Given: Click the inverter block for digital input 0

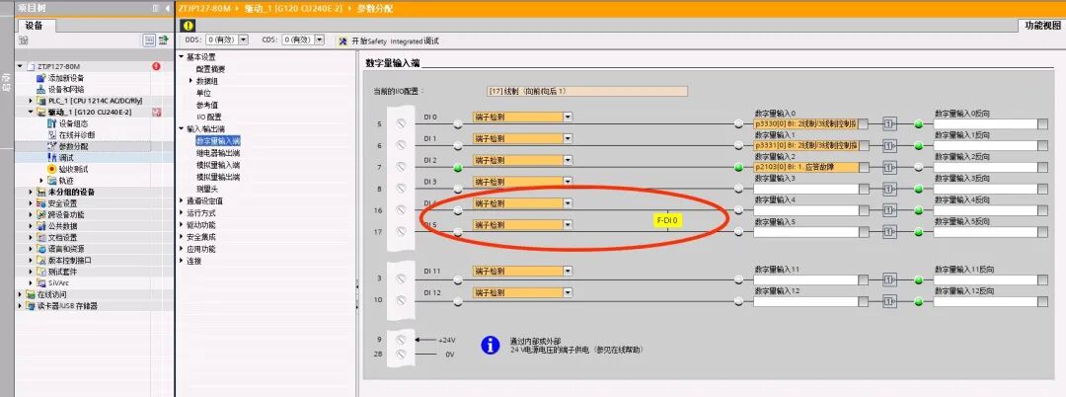Looking at the screenshot, I should [889, 123].
